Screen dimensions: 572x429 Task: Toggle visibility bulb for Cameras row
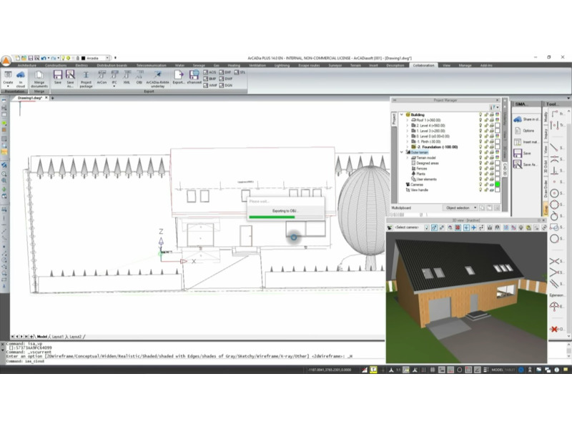480,184
